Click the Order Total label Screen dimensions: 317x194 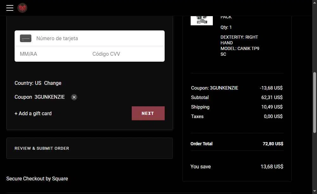coord(201,144)
